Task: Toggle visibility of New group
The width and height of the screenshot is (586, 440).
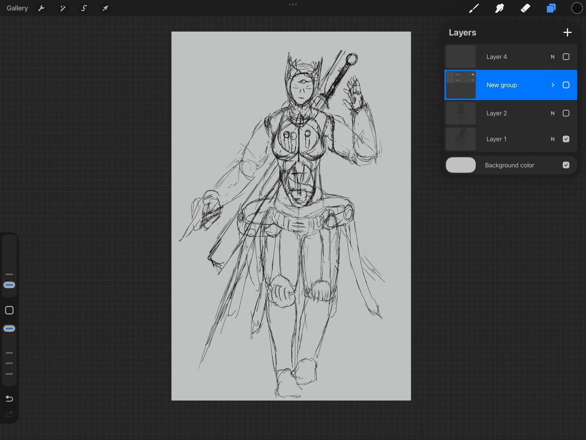Action: (x=566, y=85)
